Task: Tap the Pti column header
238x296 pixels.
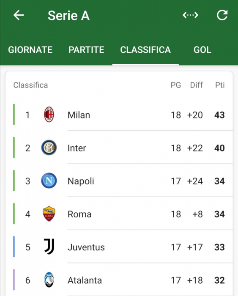Action: (x=220, y=85)
